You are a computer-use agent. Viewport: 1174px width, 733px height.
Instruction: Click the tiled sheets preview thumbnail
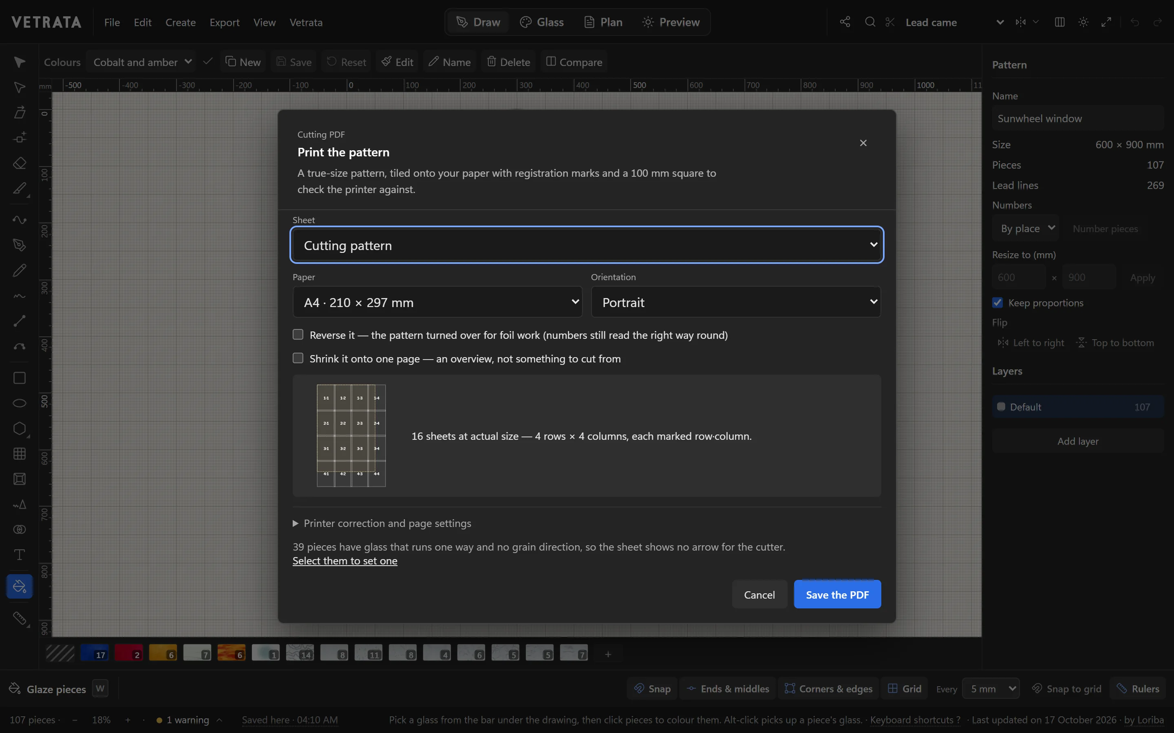(x=351, y=435)
